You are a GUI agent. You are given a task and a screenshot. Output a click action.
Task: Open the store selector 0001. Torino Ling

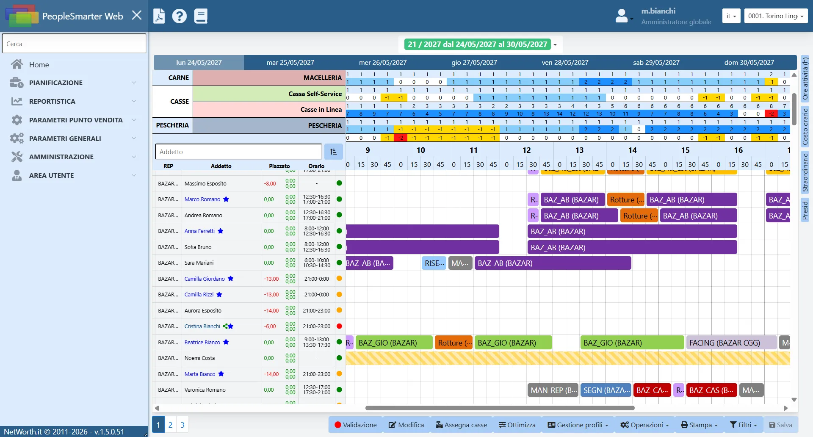coord(776,16)
